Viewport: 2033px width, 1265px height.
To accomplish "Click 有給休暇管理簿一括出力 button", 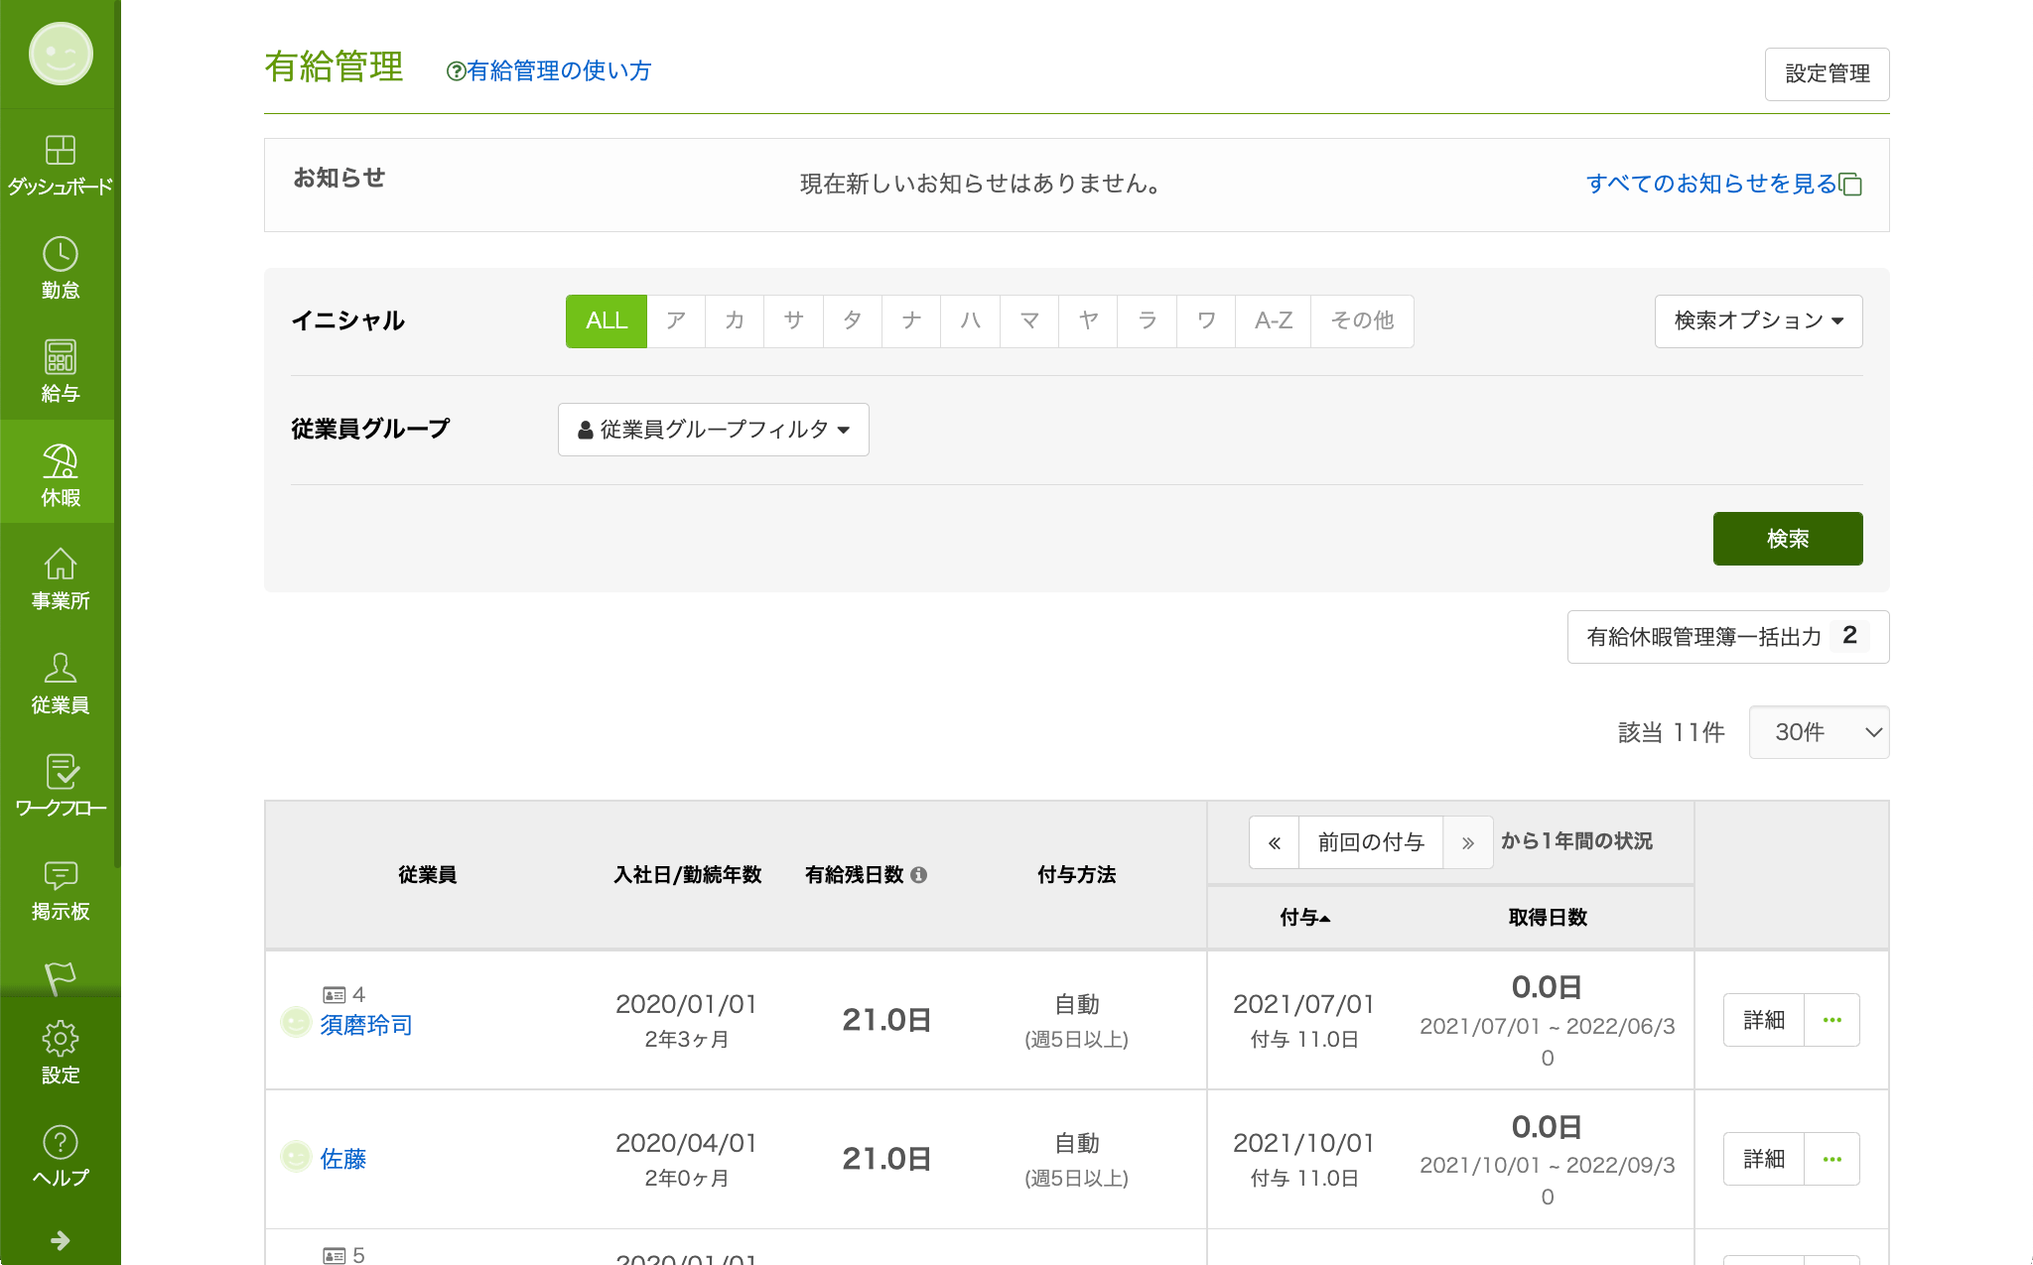I will tap(1728, 637).
